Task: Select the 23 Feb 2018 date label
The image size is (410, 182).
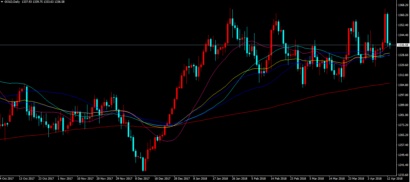Action: point(298,179)
